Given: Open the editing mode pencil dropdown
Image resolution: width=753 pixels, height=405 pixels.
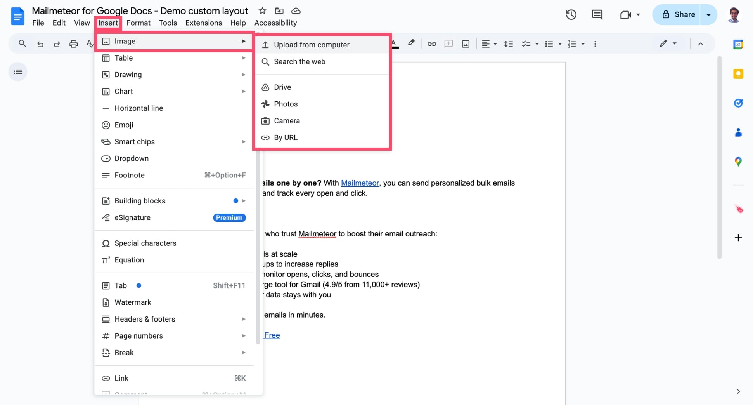Looking at the screenshot, I should tap(668, 43).
